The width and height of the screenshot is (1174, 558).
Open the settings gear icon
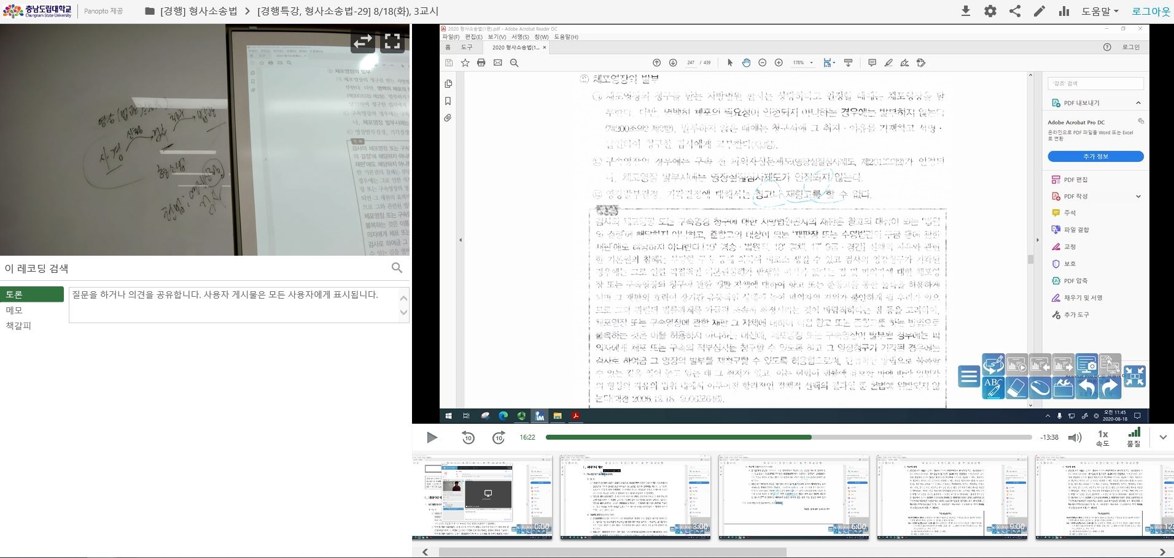(990, 11)
